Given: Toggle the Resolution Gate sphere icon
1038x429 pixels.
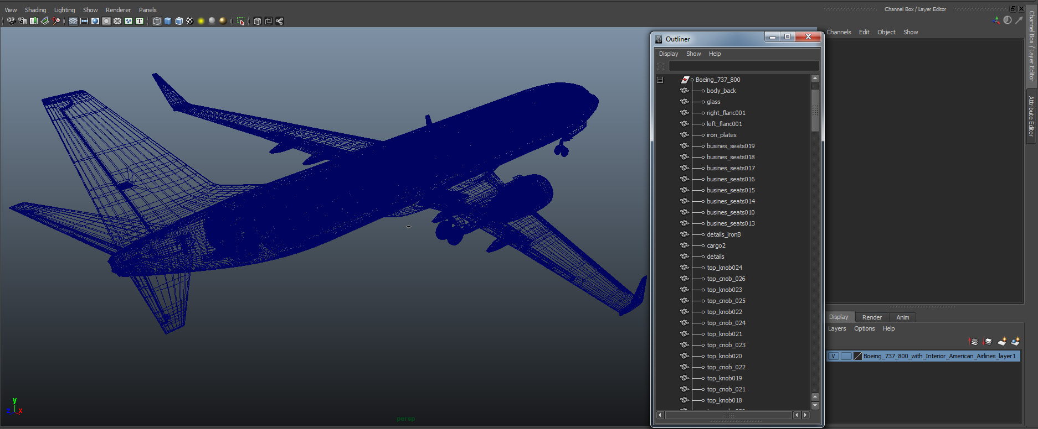Looking at the screenshot, I should coord(95,21).
